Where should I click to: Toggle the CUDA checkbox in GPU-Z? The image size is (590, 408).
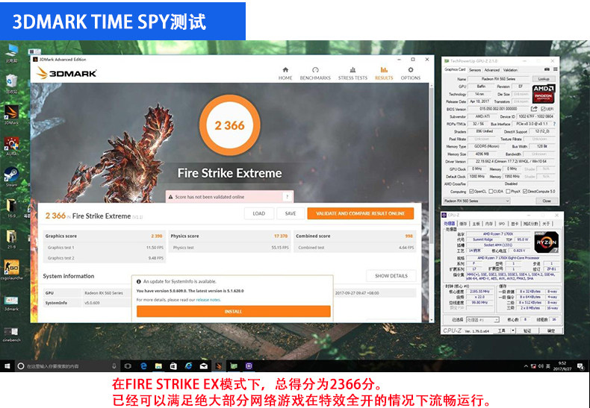click(491, 191)
